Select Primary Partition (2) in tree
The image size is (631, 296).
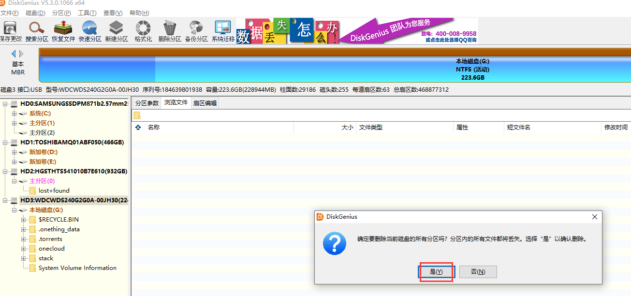pyautogui.click(x=42, y=133)
